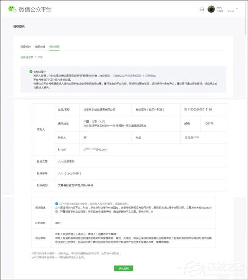Click the 证明资料 row label
Viewport: 248px width, 280px height.
41,223
